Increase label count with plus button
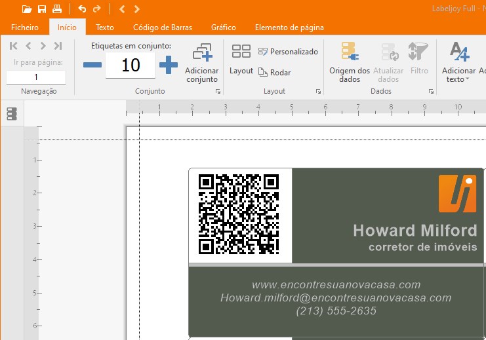The image size is (486, 340). click(x=169, y=65)
